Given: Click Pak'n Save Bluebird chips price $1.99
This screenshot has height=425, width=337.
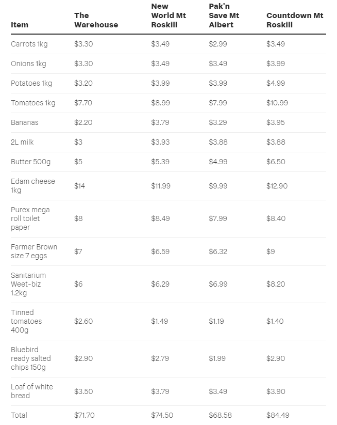Looking at the screenshot, I should coord(217,358).
